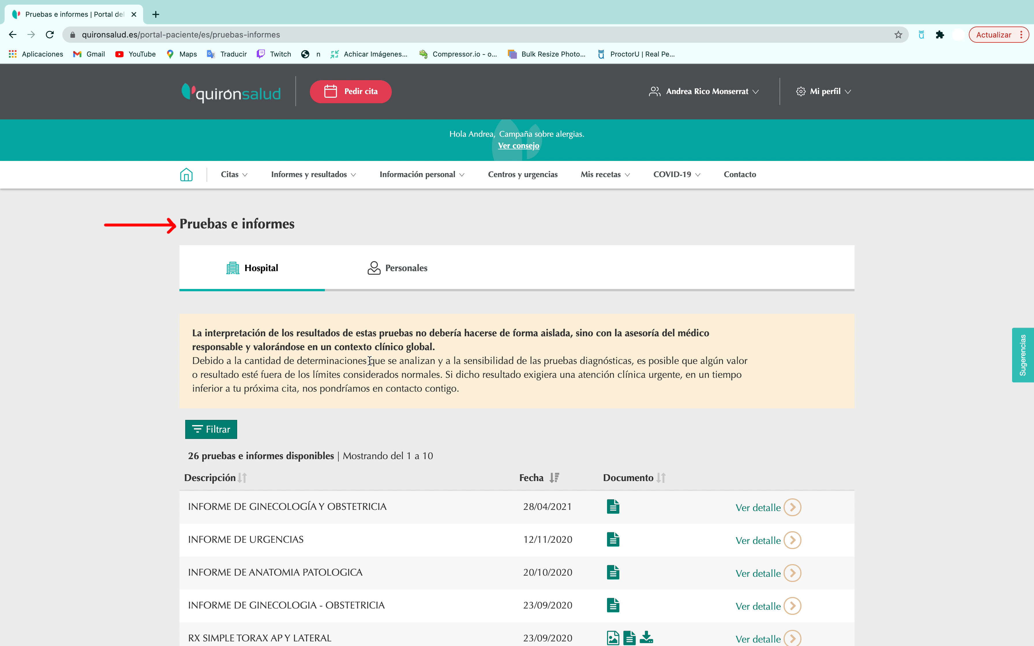Follow the Ver consejo link

click(518, 146)
